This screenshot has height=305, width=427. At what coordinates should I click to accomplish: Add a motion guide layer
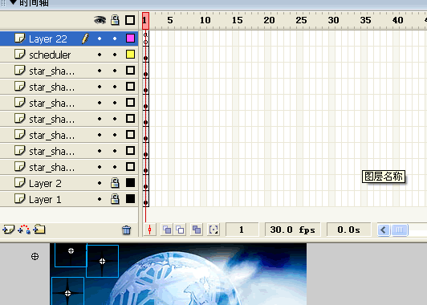click(x=24, y=230)
